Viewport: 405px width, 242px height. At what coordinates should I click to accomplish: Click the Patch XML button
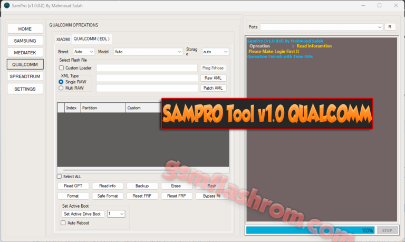pyautogui.click(x=213, y=88)
